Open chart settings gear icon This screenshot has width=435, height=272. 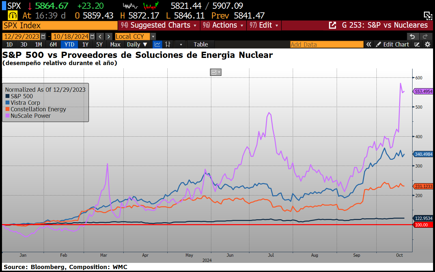click(428, 45)
